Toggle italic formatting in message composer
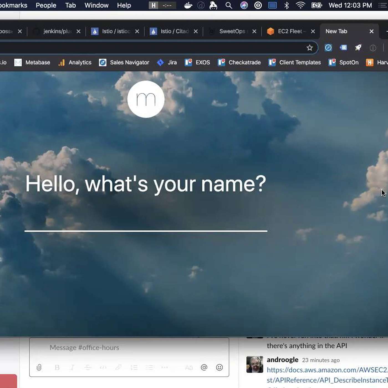The height and width of the screenshot is (388, 388). 72,367
